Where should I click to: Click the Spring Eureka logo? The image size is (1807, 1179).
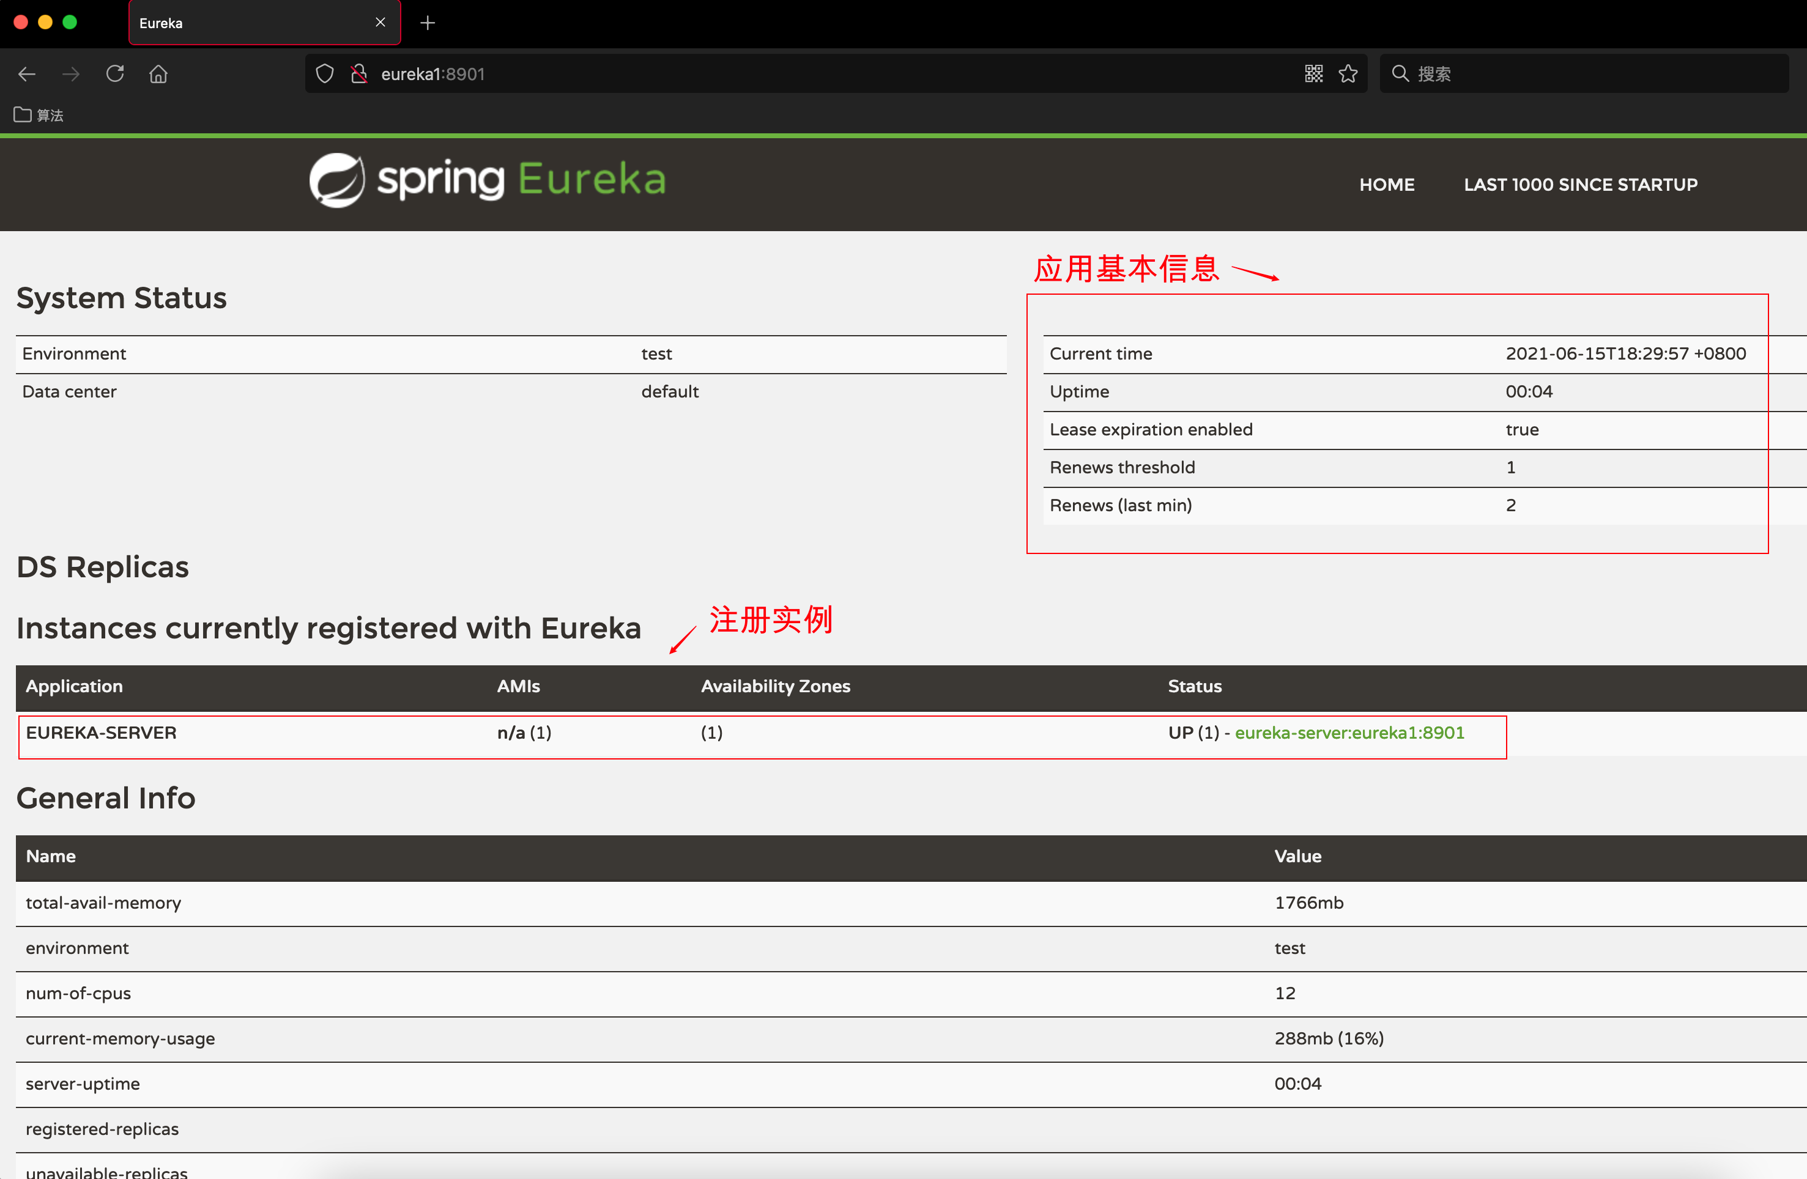pyautogui.click(x=488, y=180)
